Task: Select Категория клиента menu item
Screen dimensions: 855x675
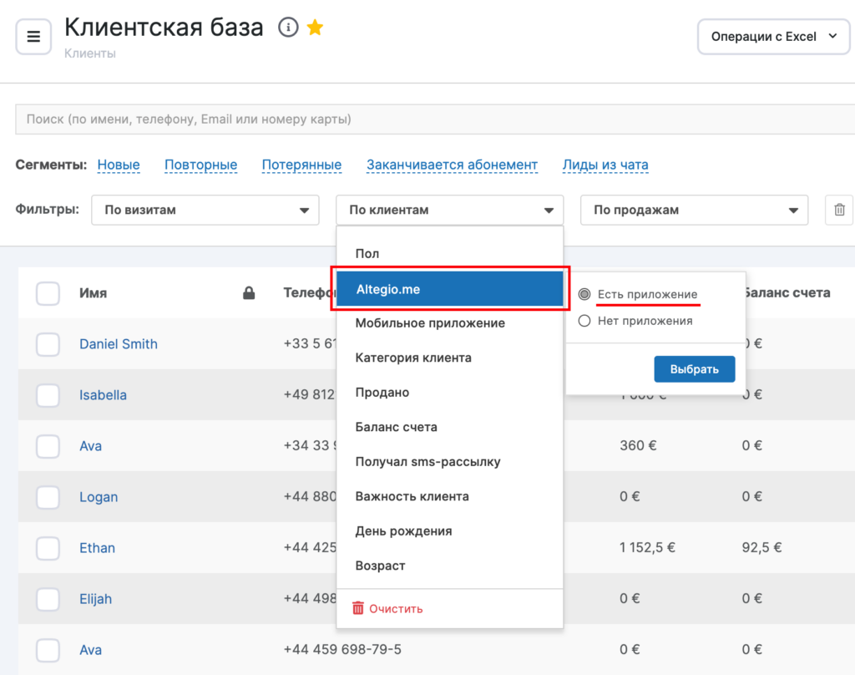Action: (413, 358)
